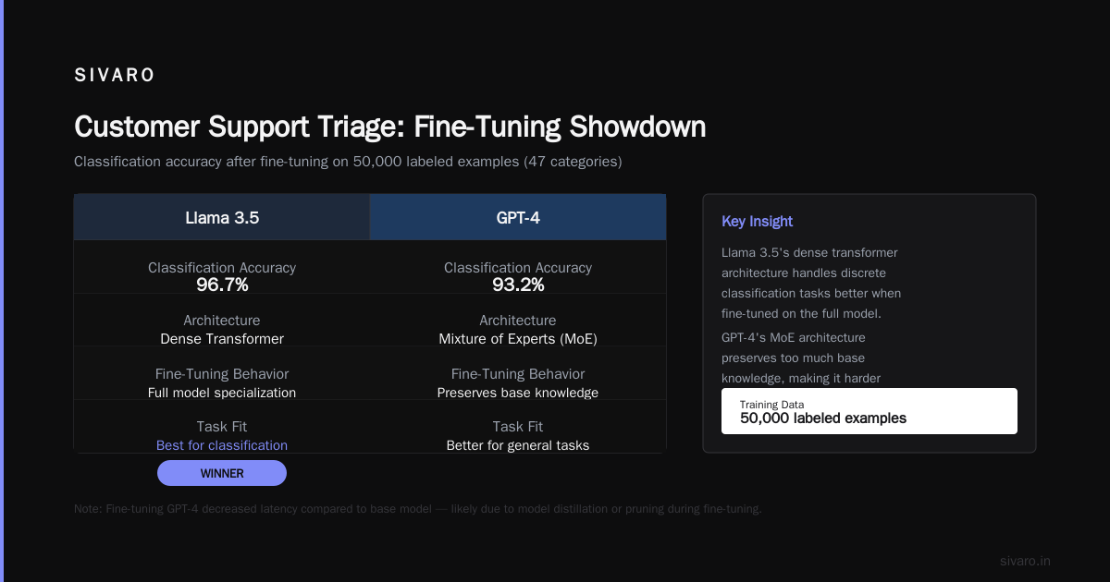Click the SIVARO brand logo text
The height and width of the screenshot is (582, 1110).
[115, 76]
